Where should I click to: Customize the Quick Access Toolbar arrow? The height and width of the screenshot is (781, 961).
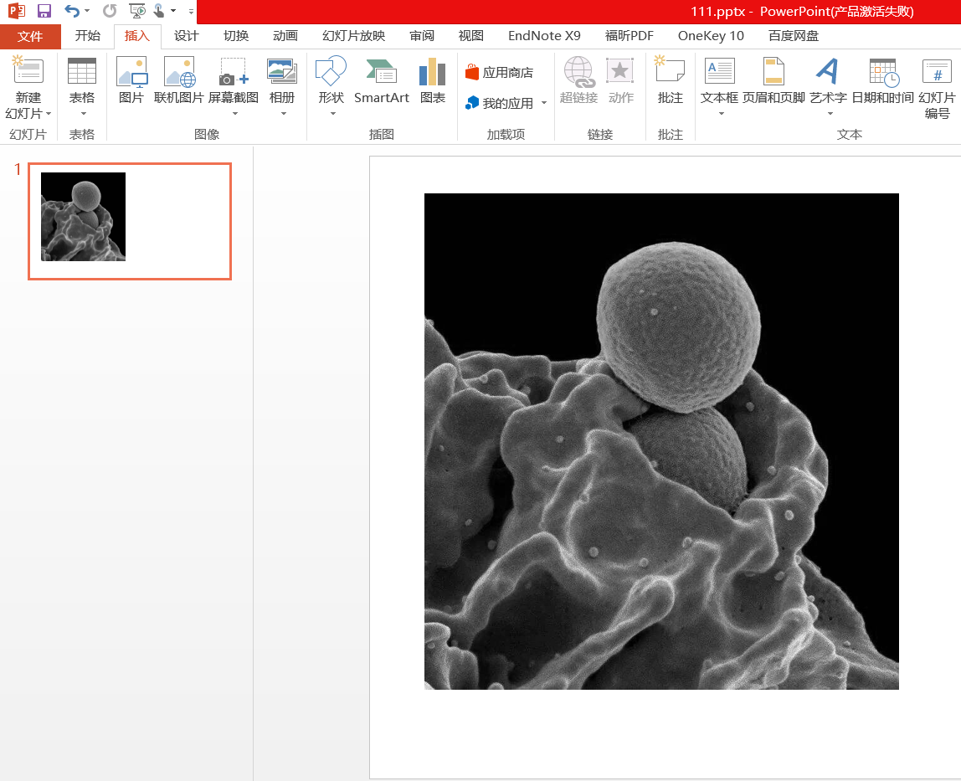[191, 11]
